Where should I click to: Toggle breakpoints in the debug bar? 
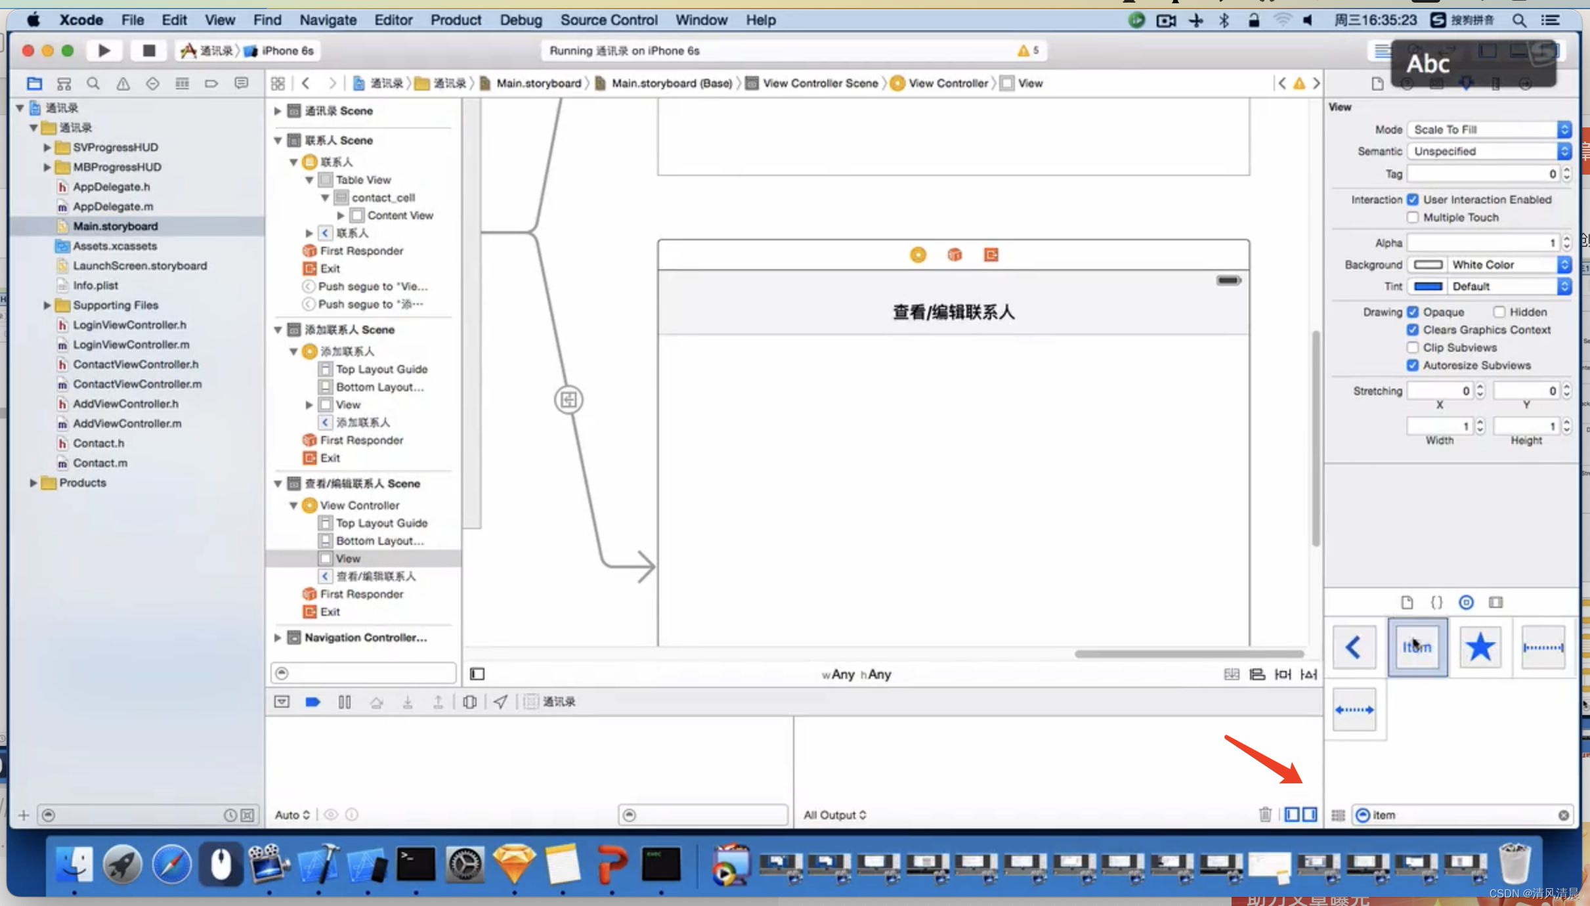pos(312,702)
